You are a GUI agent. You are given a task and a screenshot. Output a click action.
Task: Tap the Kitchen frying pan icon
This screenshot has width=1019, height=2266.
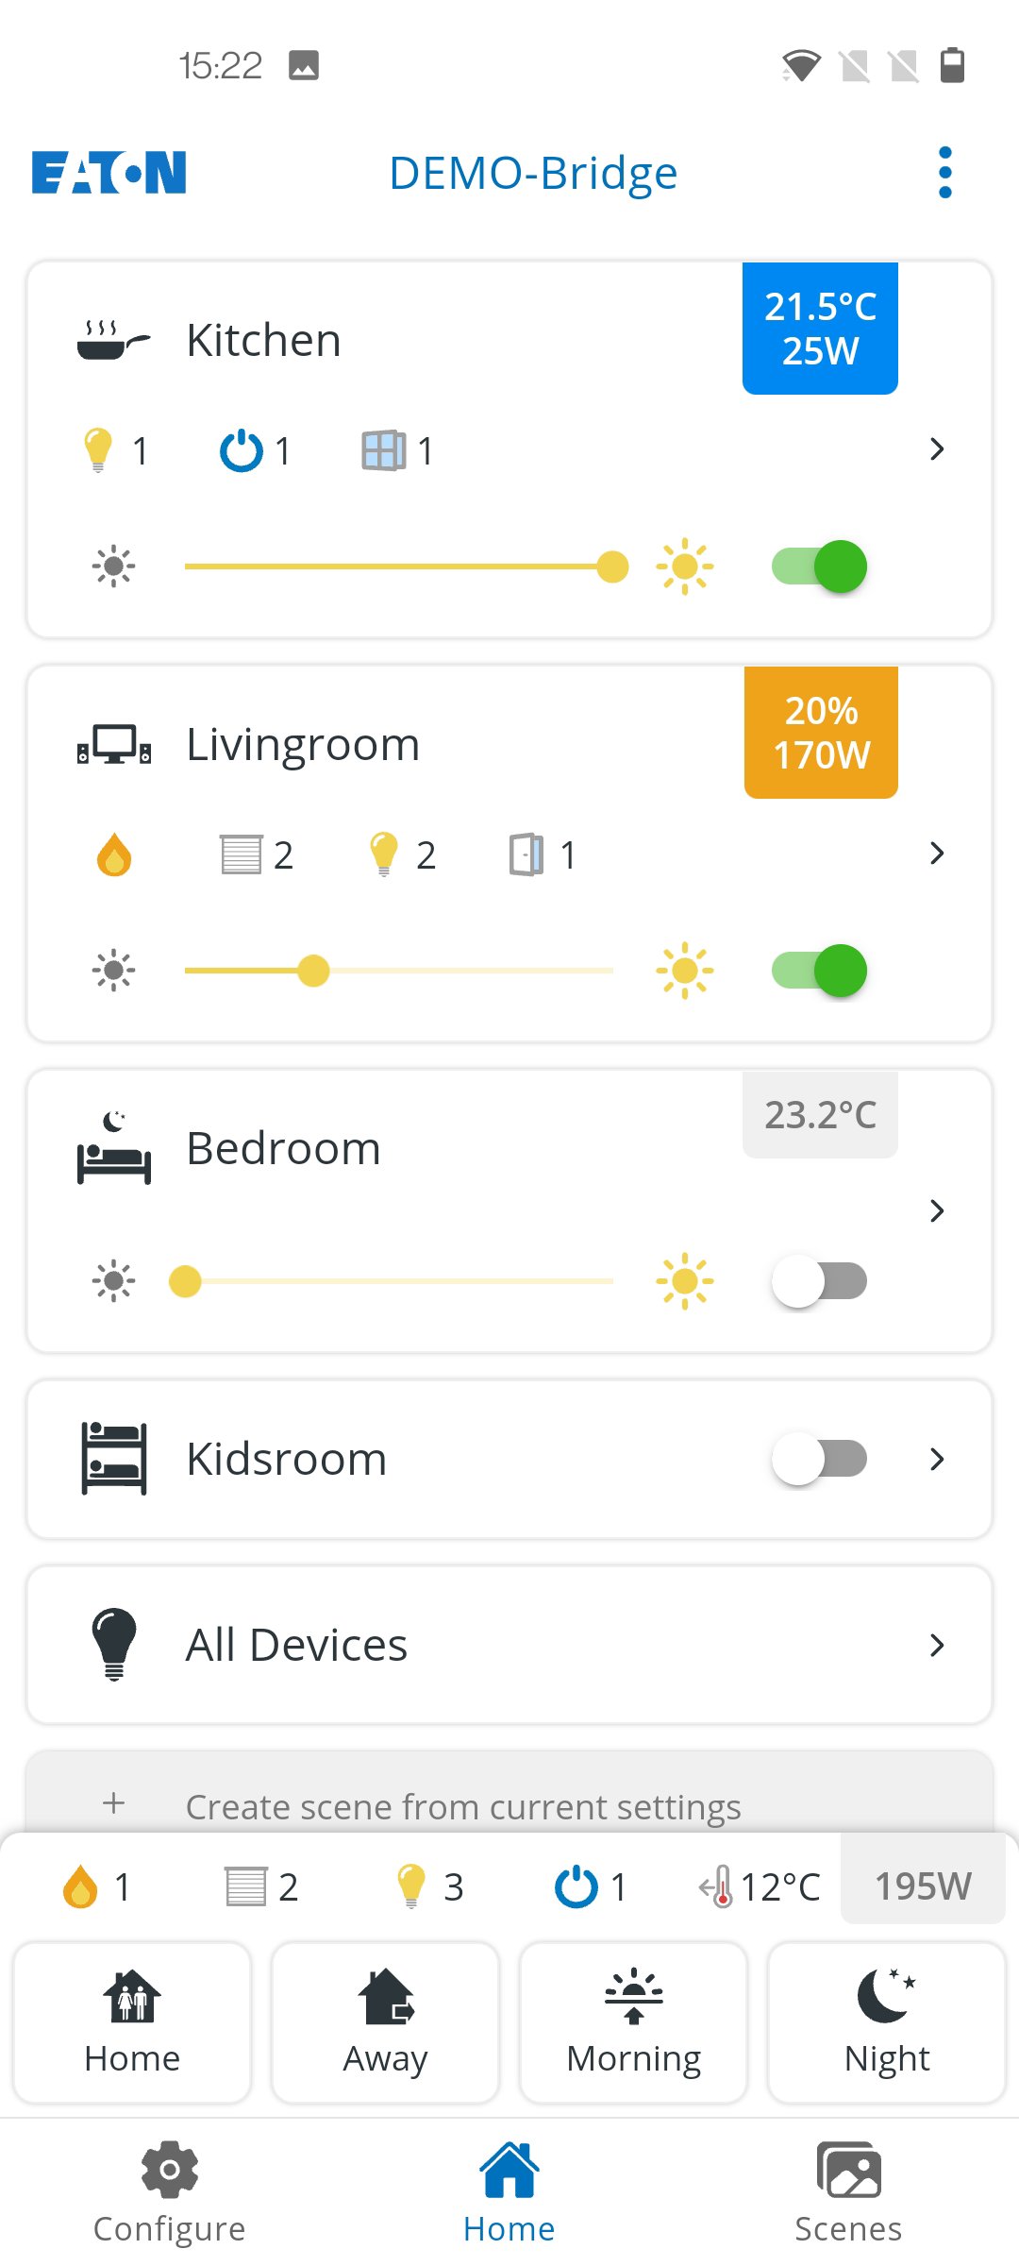[x=113, y=340]
